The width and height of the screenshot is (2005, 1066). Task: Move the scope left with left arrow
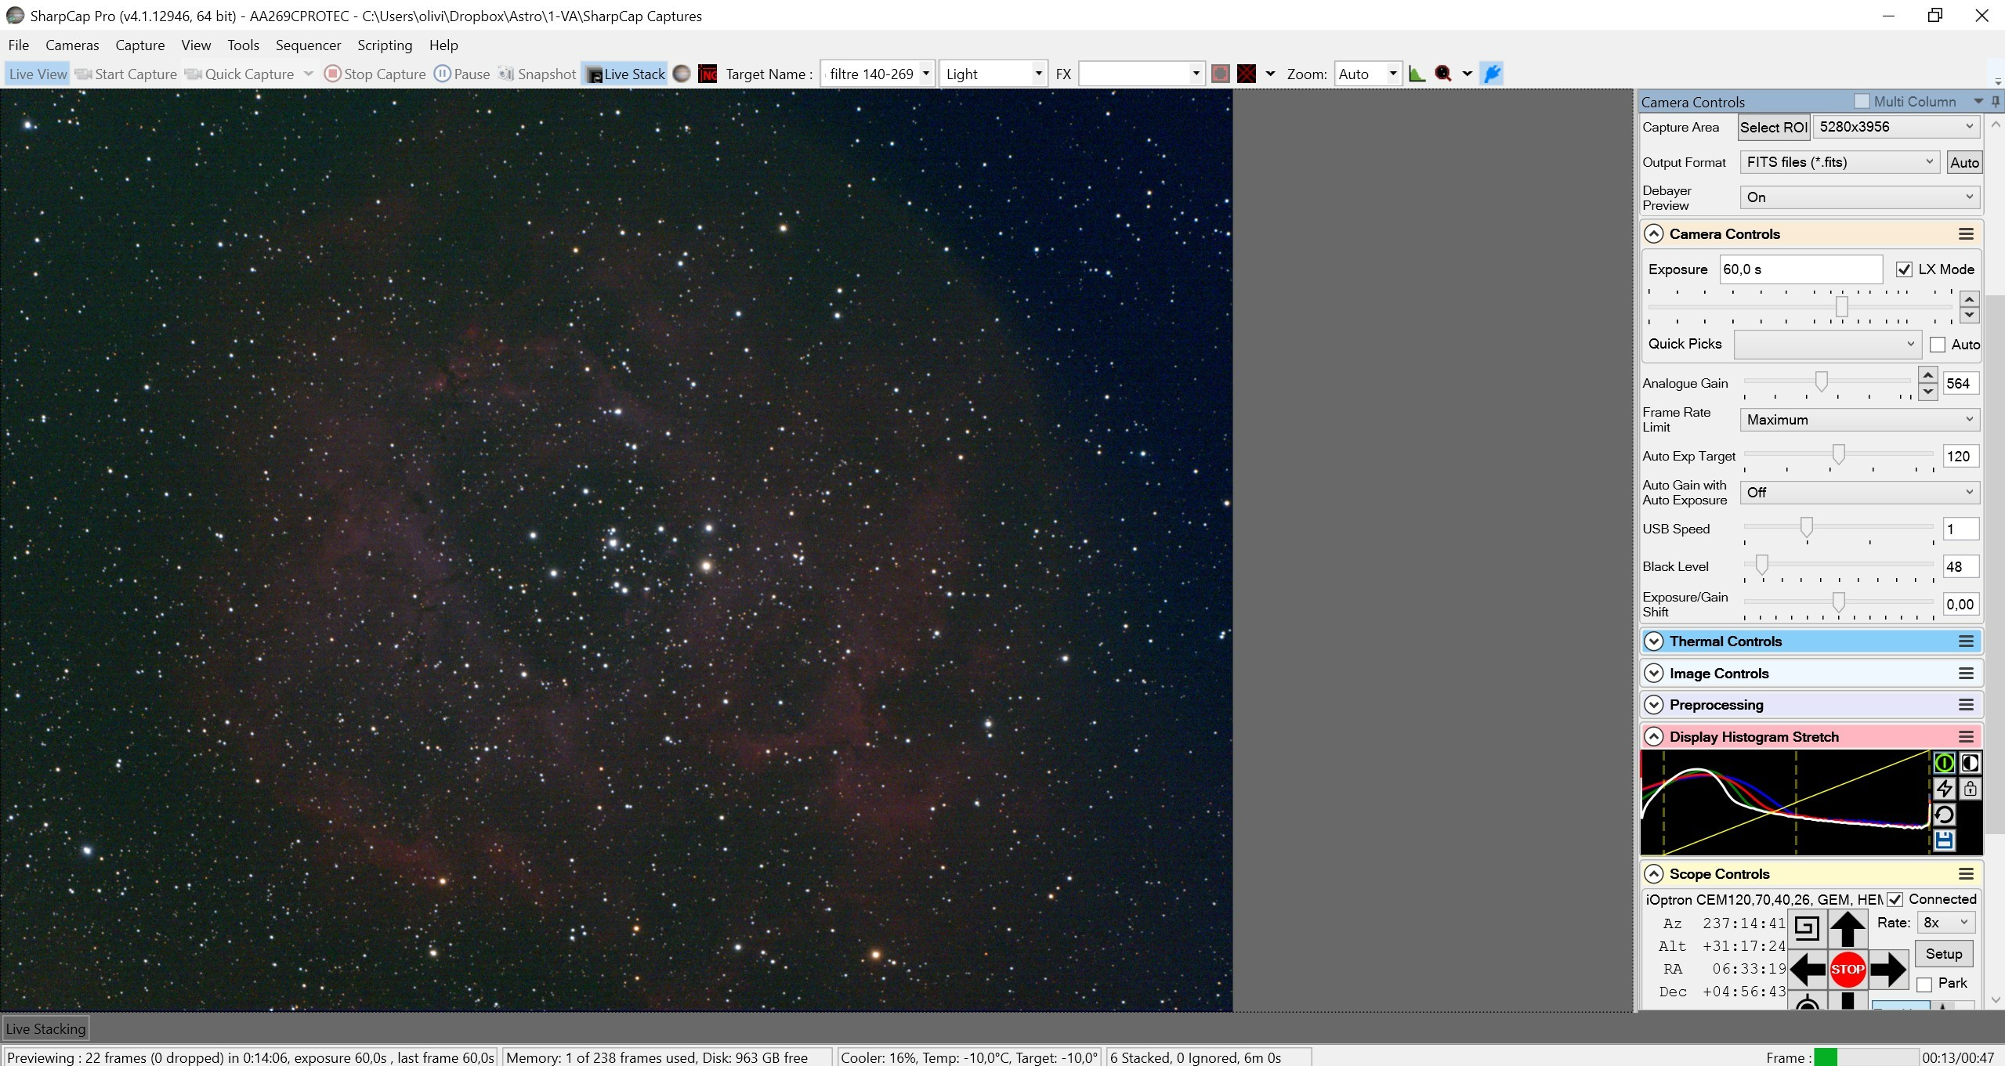point(1807,970)
